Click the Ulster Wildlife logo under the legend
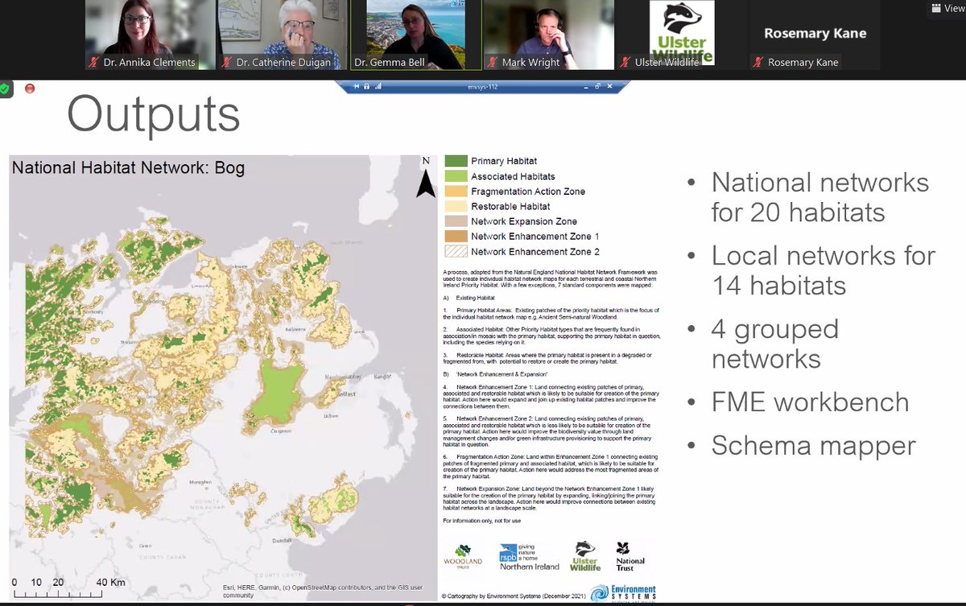The image size is (966, 606). [585, 555]
